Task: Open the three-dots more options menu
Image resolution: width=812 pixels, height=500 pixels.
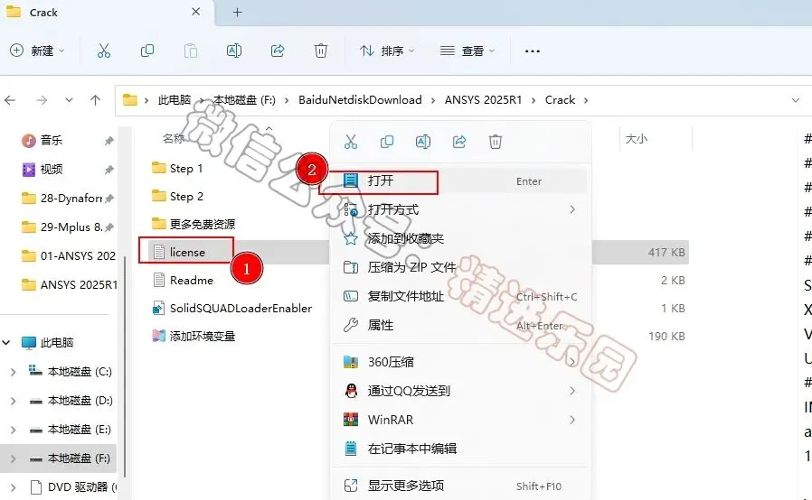Action: click(533, 51)
